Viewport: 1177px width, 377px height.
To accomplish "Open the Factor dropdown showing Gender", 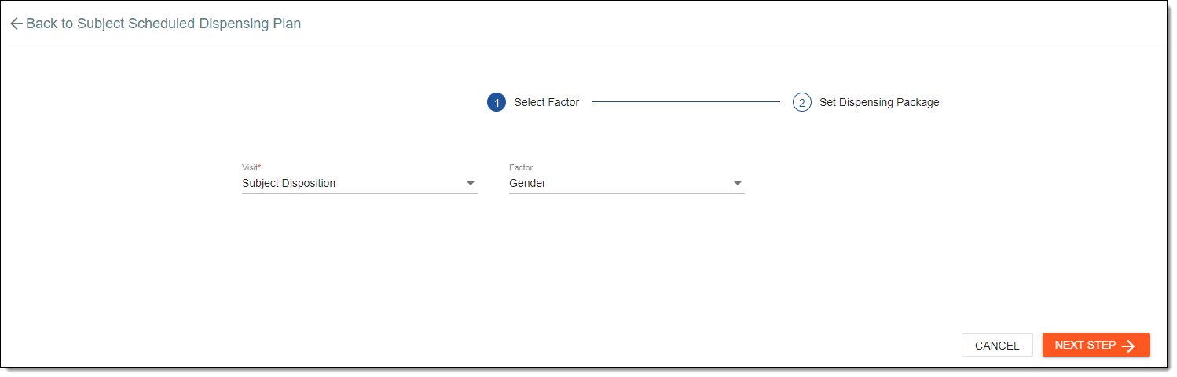I will point(627,183).
